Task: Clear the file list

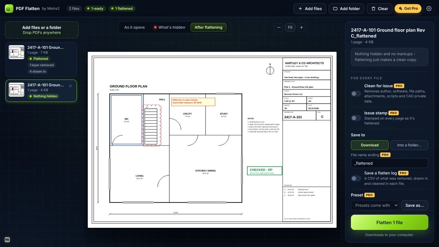Action: coord(379,9)
